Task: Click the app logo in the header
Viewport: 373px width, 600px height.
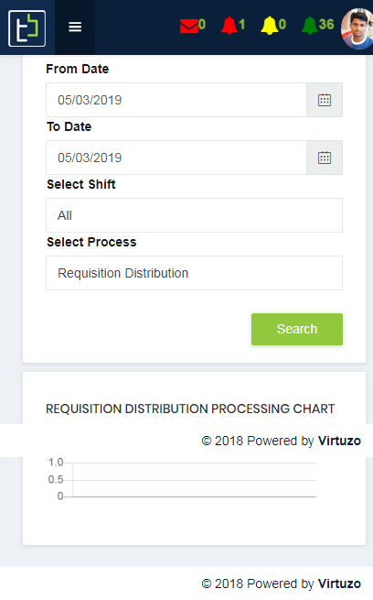Action: click(x=27, y=28)
